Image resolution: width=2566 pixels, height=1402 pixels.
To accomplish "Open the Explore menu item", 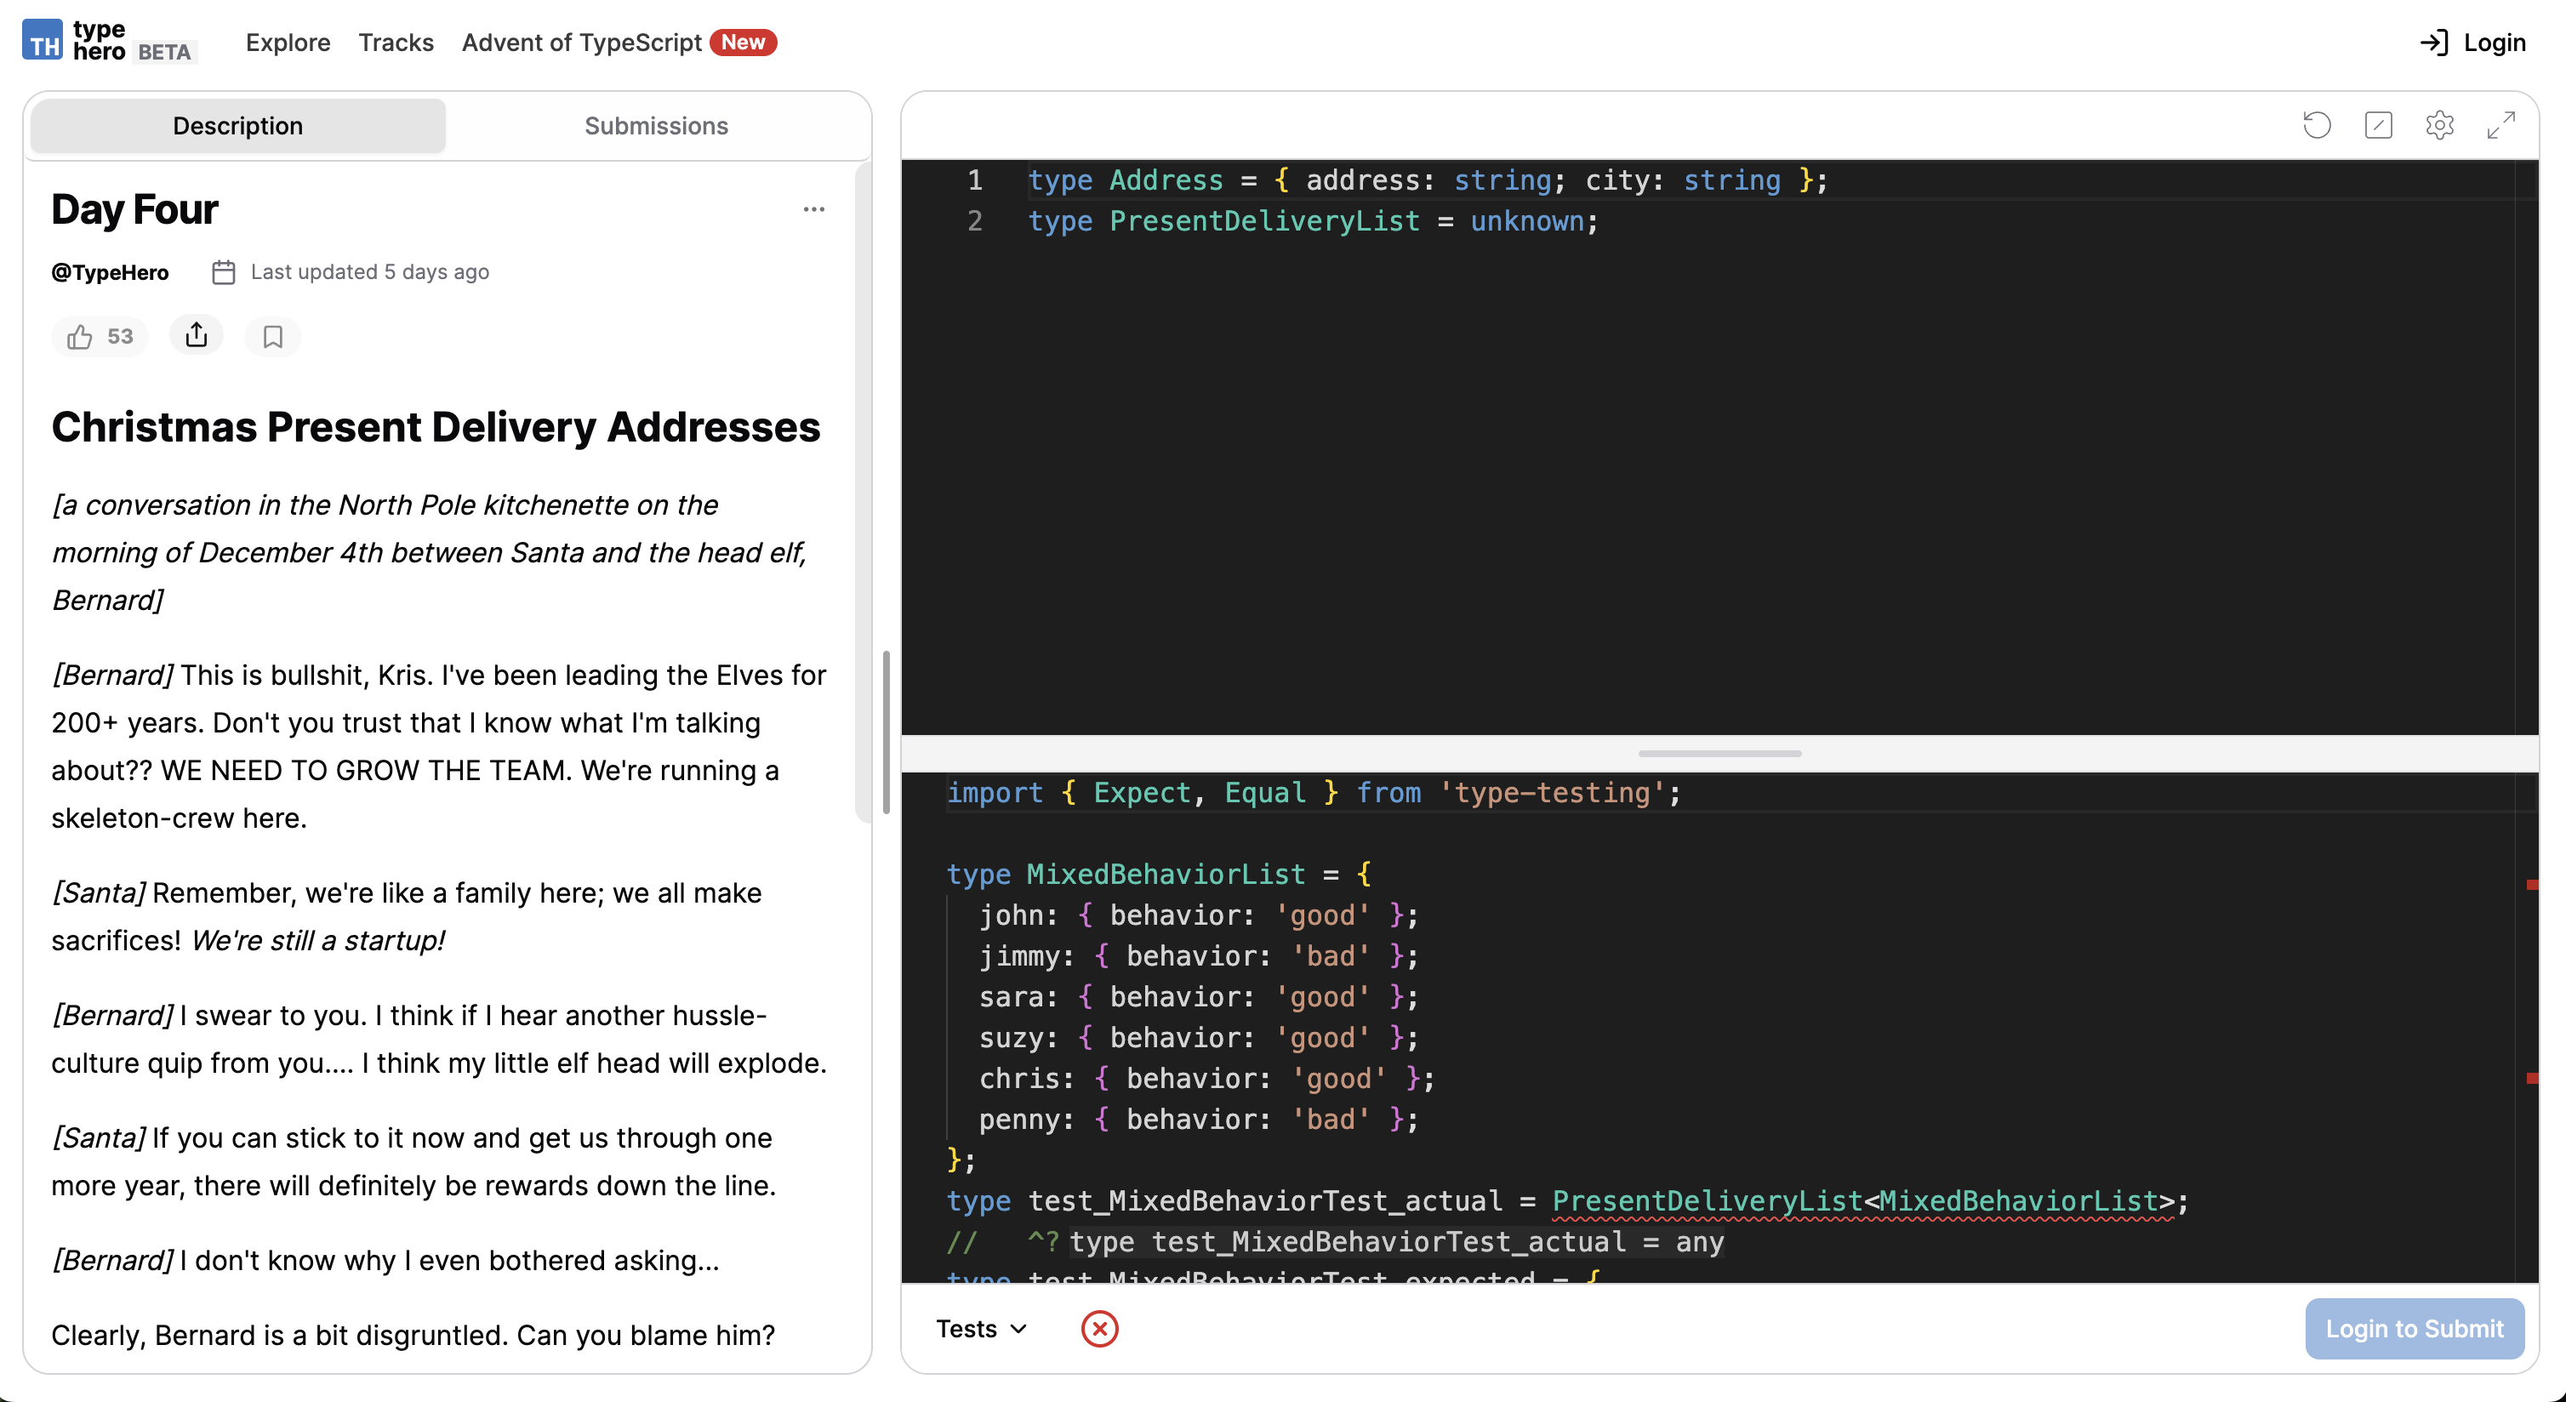I will 288,42.
